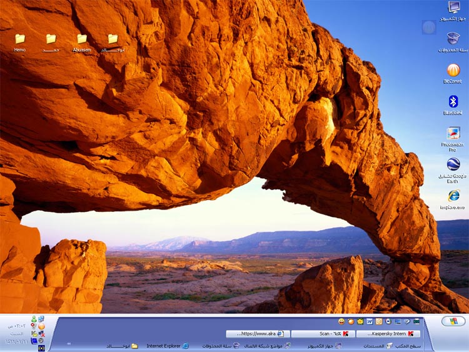Click the orange ball quick launch icon
The image size is (469, 352).
click(351, 321)
